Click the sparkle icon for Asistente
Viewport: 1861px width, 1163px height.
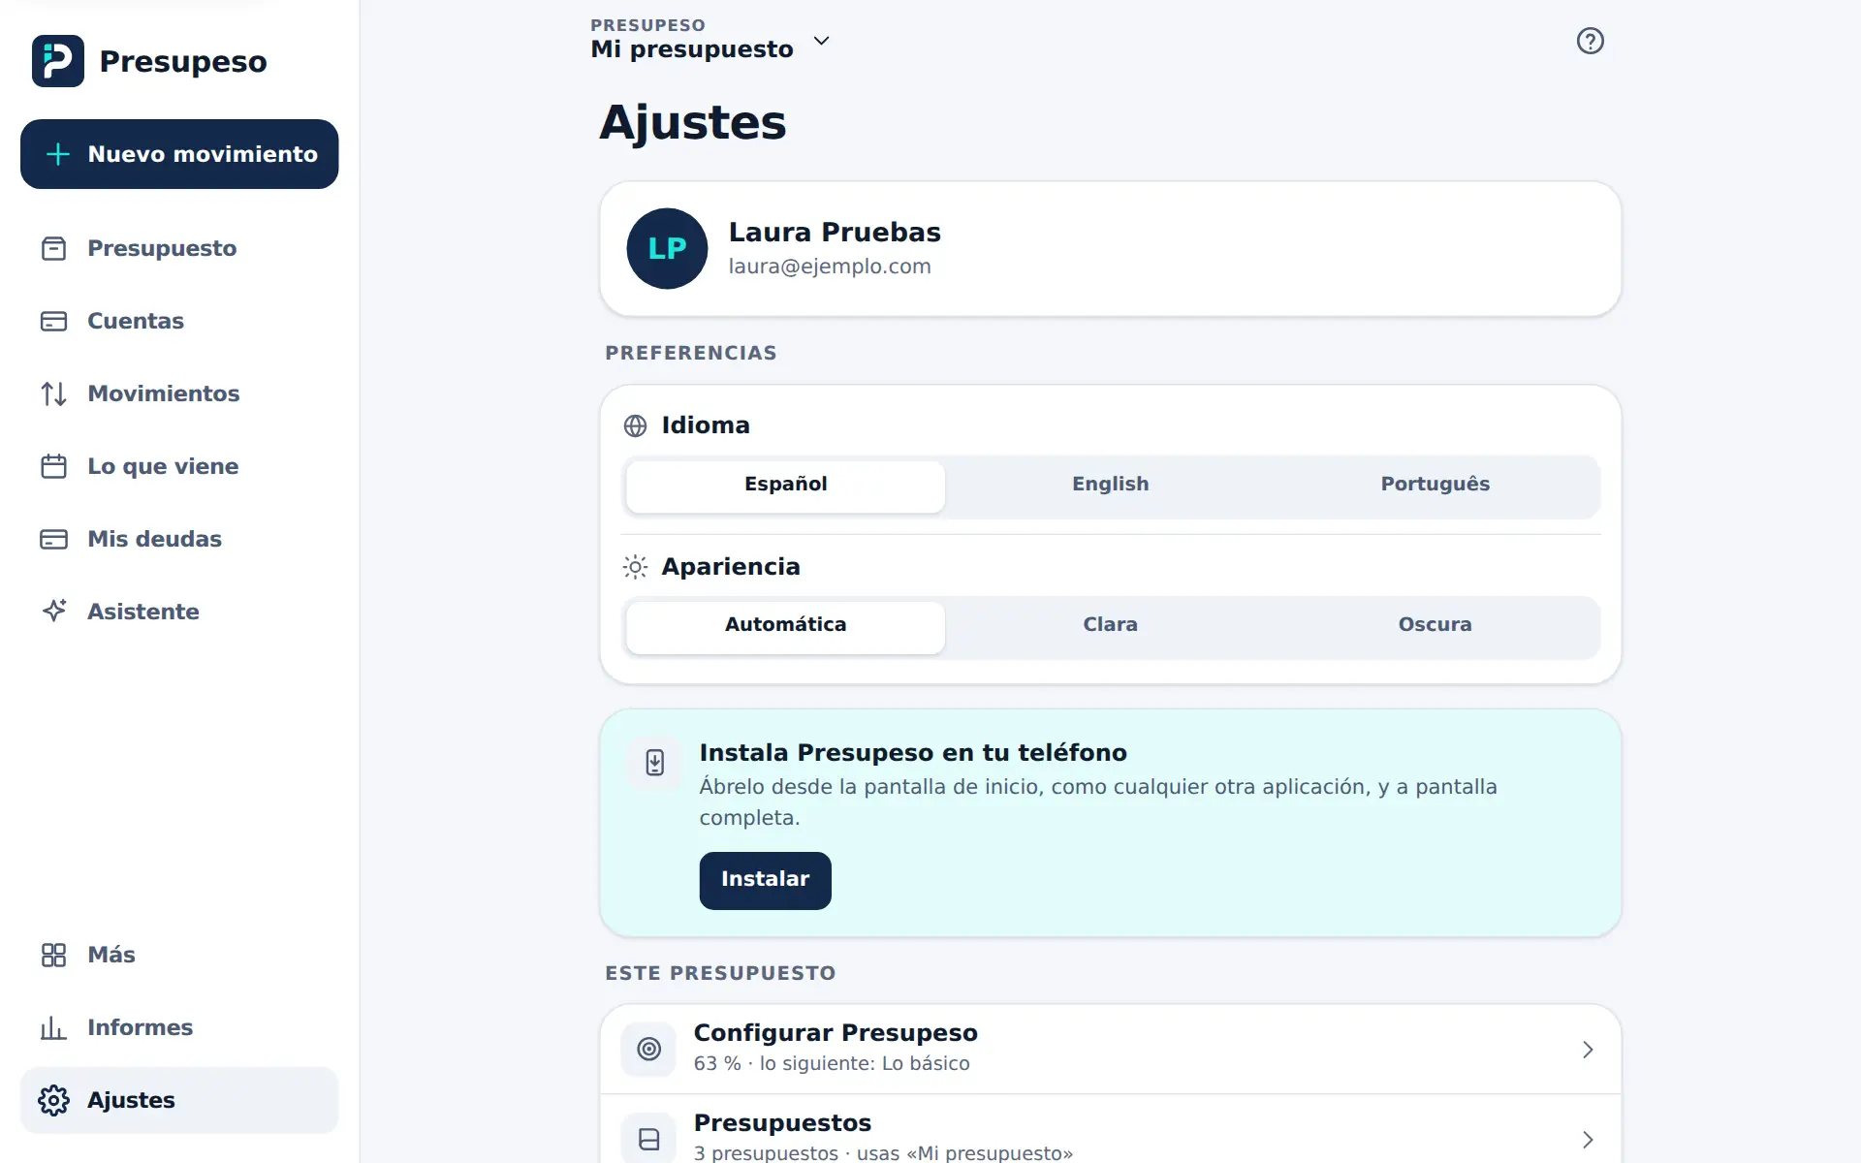point(53,611)
